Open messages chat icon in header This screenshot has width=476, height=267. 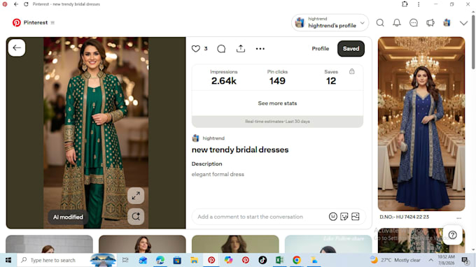[414, 23]
